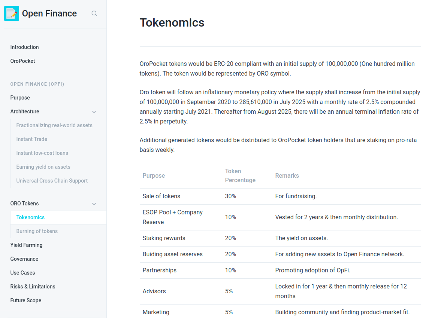Screen dimensions: 435x318
Task: Click the 'Staking rewards' cell
Action: tap(164, 238)
